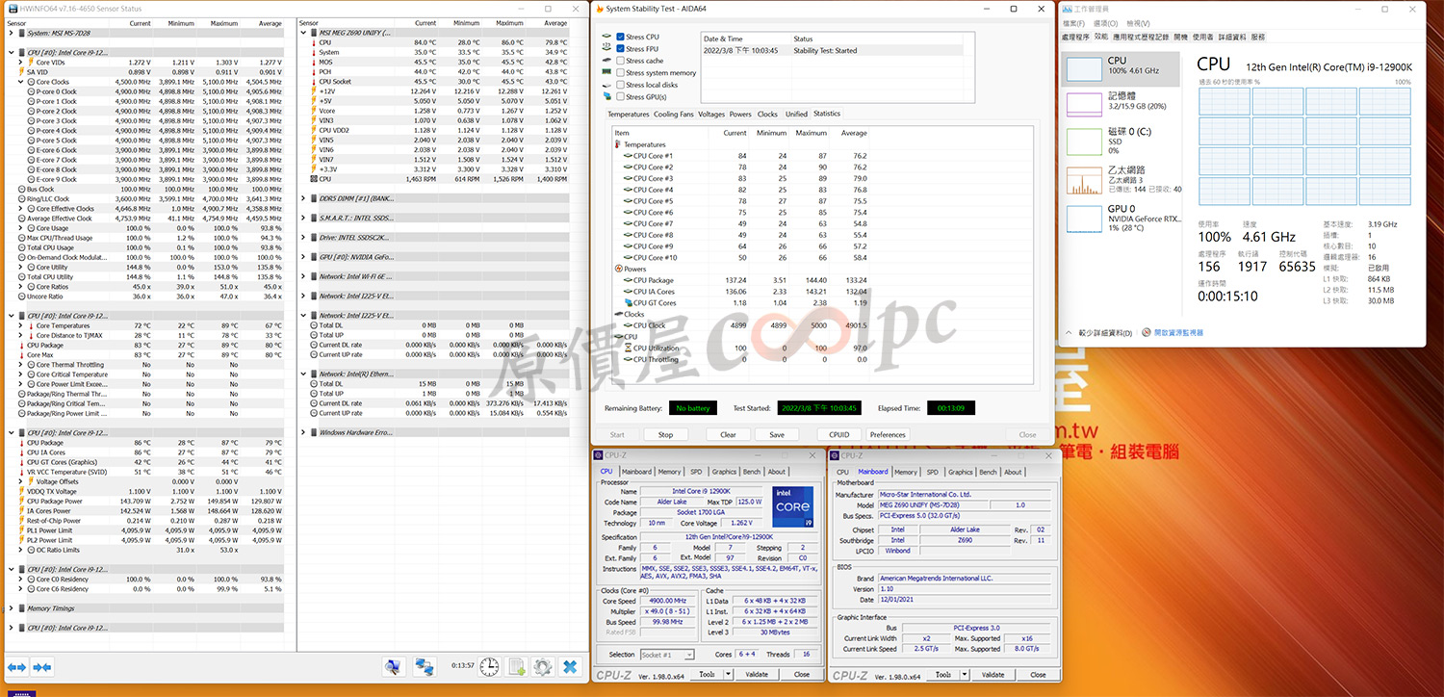Click HWiNFO blue X close sensors icon
Screen dimensions: 1444x697
[570, 666]
